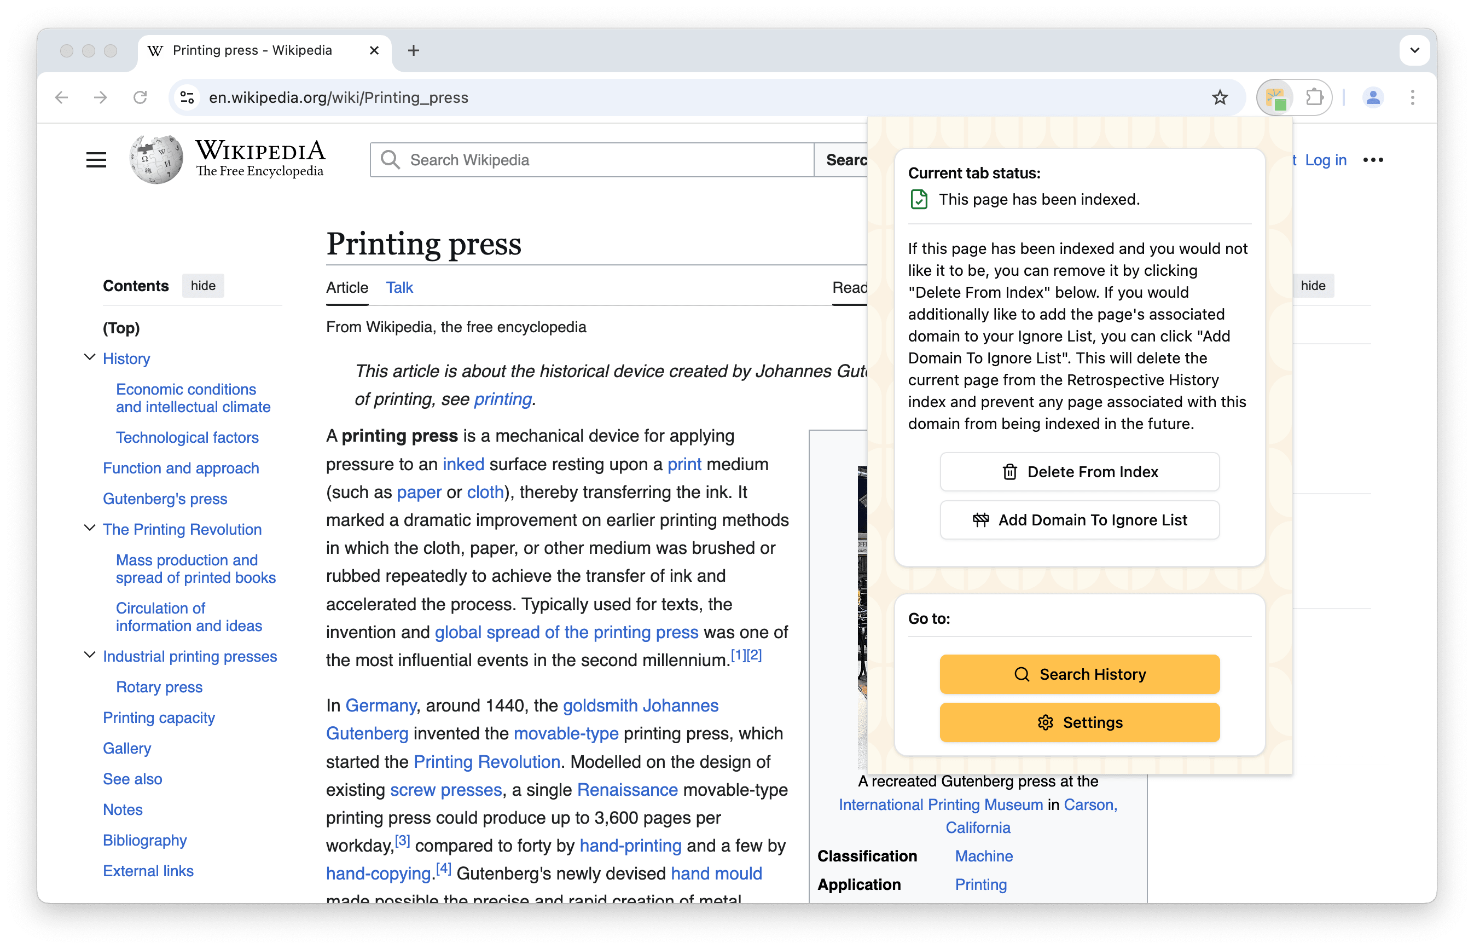Hide the Contents sidebar
Screen dimensions: 1474x949
pyautogui.click(x=204, y=286)
